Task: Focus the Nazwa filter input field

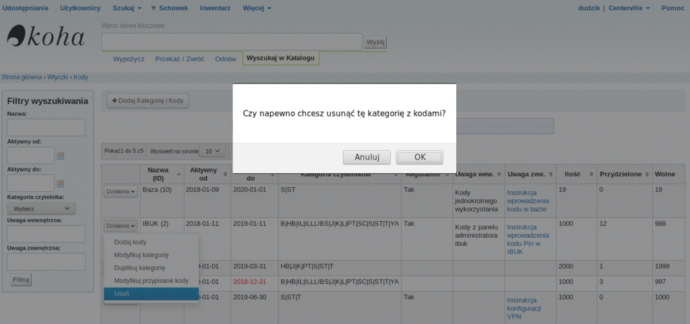Action: (x=46, y=127)
